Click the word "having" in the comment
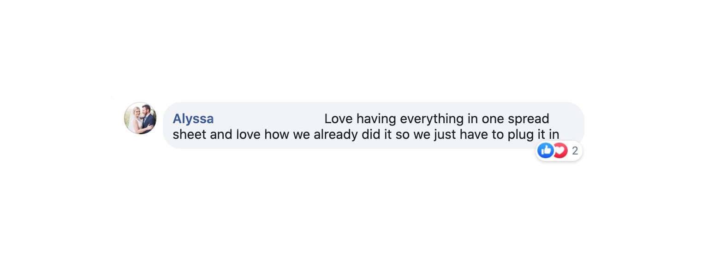The image size is (702, 268). point(376,119)
